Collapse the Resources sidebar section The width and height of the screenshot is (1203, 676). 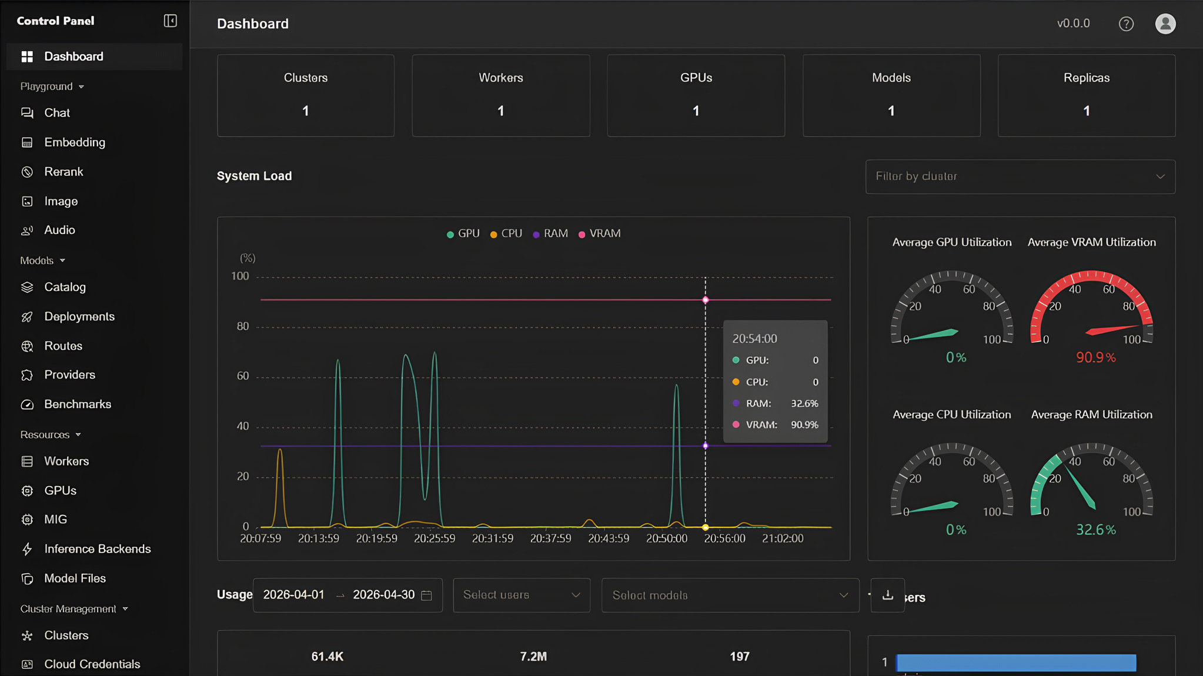(51, 435)
